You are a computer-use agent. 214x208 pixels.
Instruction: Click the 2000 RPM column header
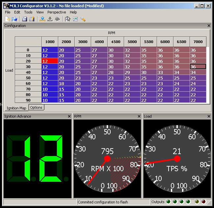(x=66, y=42)
